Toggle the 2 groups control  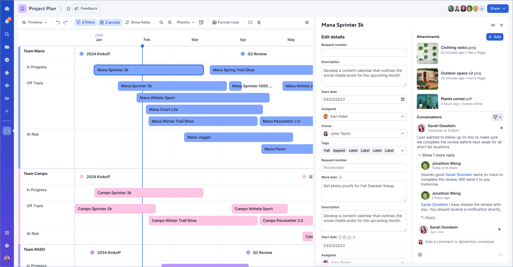110,22
